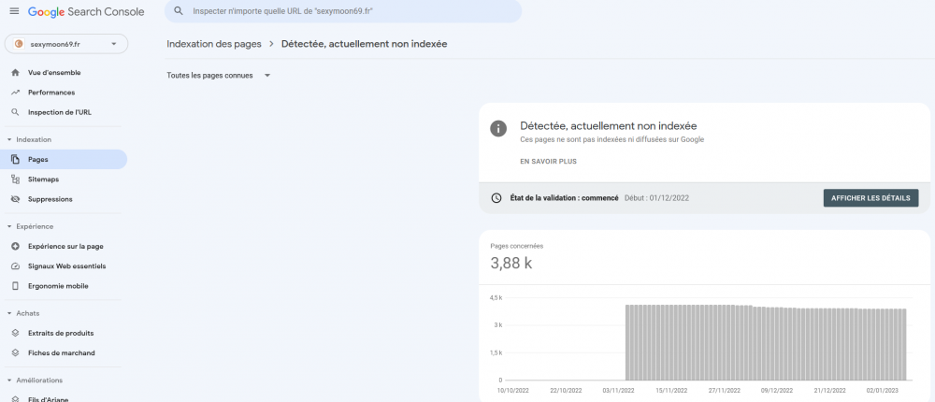Click the trend icon beside Performances
The height and width of the screenshot is (402, 935).
pos(16,93)
